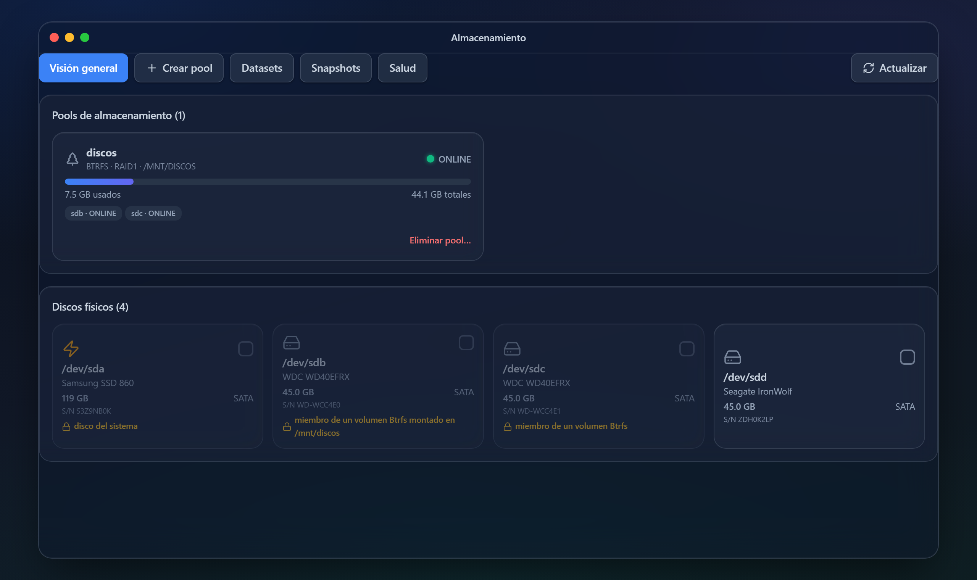This screenshot has height=580, width=977.
Task: Tick the checkbox on the /dev/sdc card
Action: (x=687, y=349)
